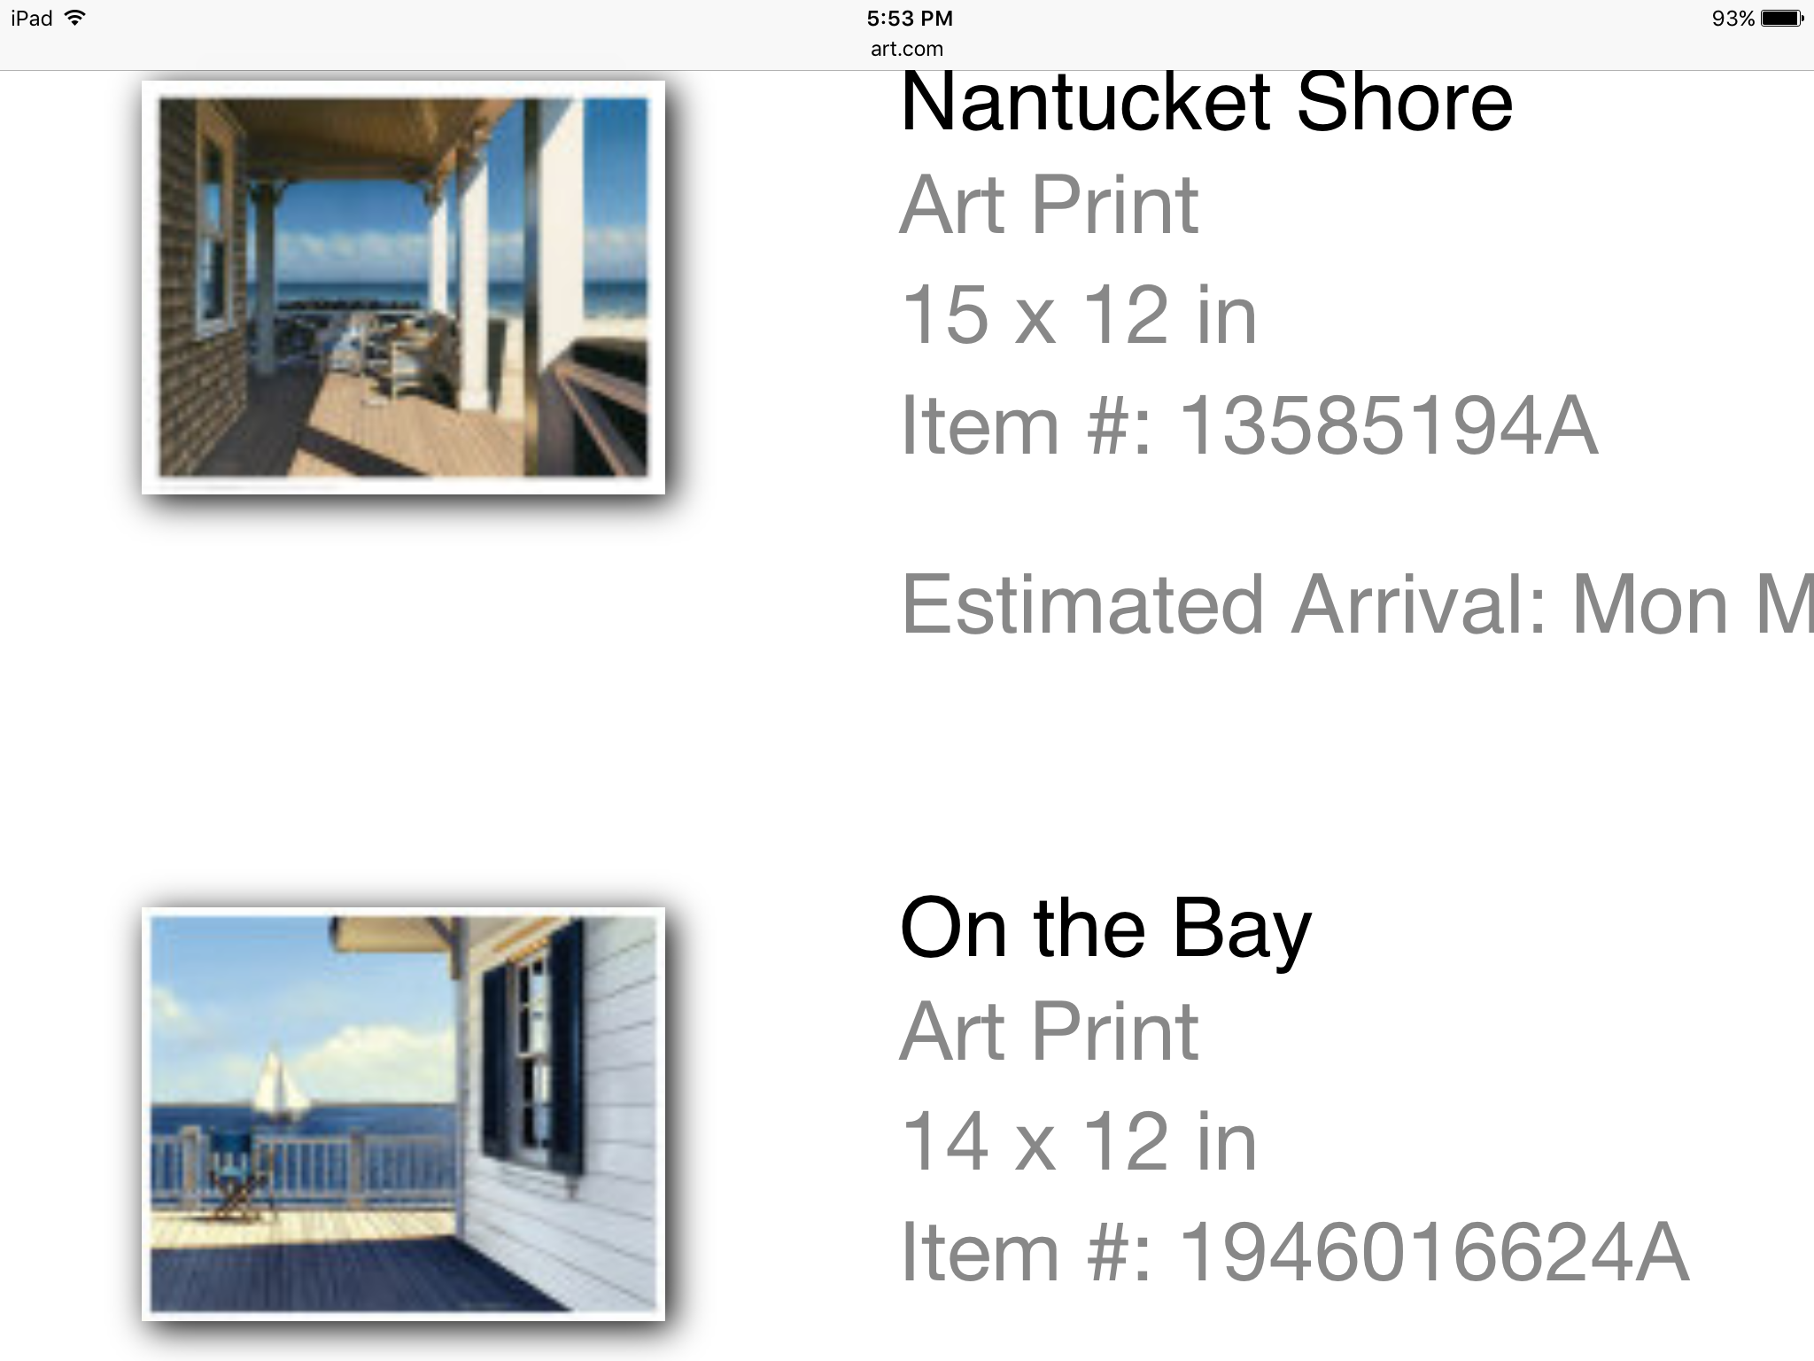Viewport: 1814px width, 1361px height.
Task: Click the Nantucket Shore title
Action: pyautogui.click(x=1206, y=103)
